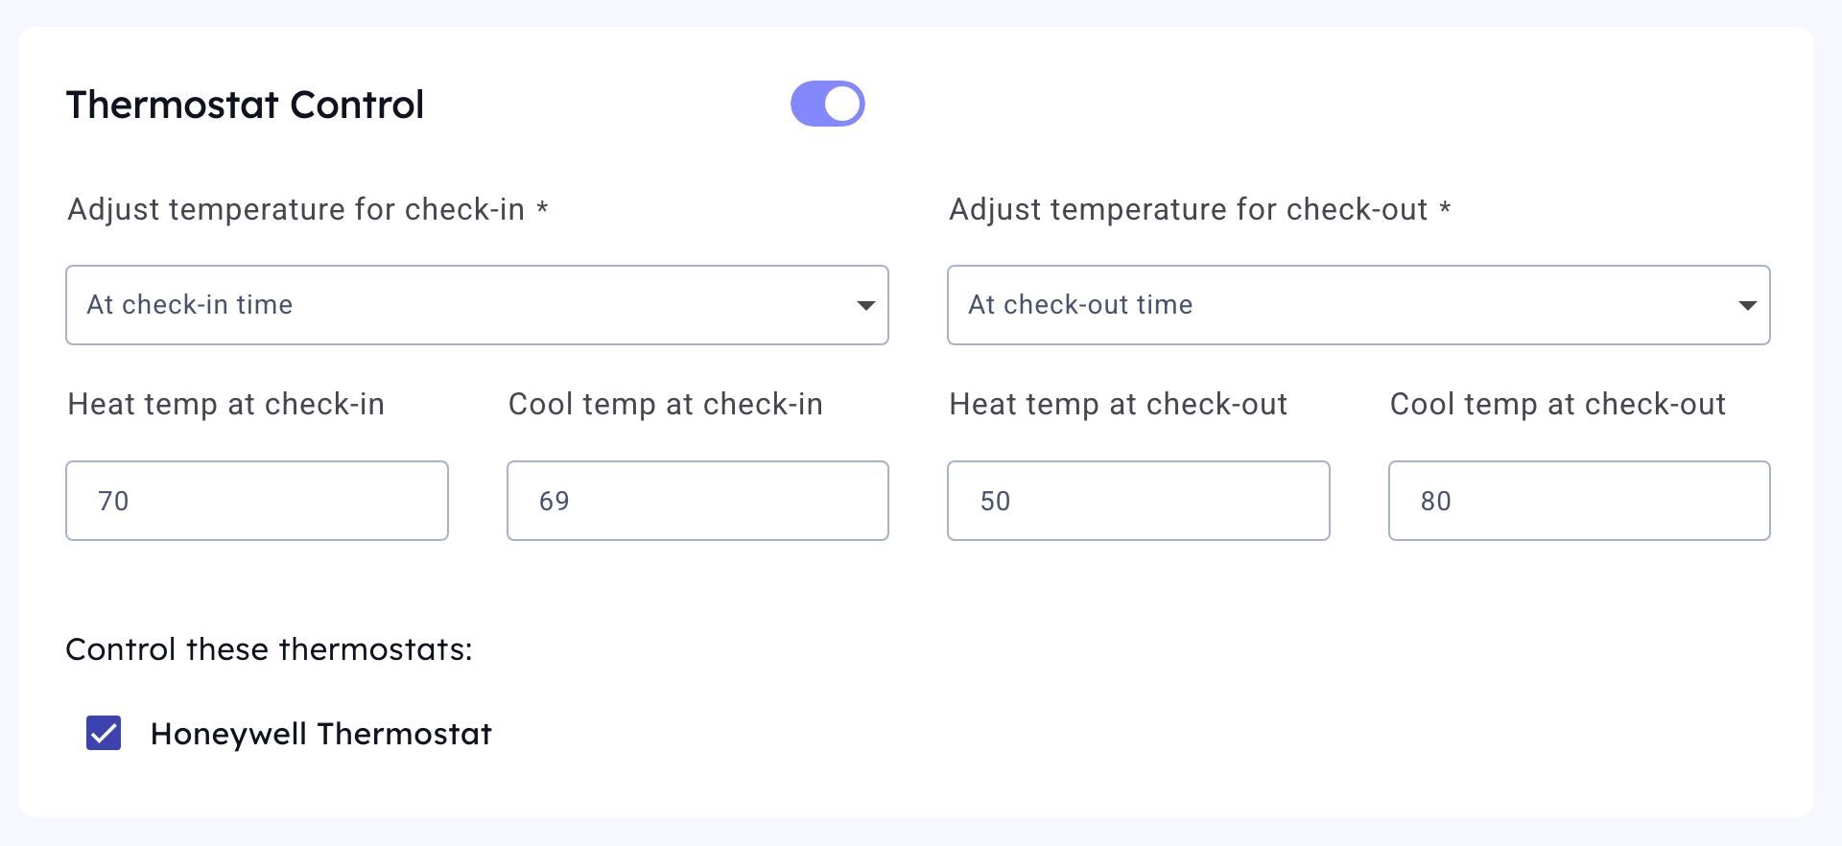Viewport: 1842px width, 846px height.
Task: Click the "Adjust temperature for check-in" label
Action: [295, 209]
